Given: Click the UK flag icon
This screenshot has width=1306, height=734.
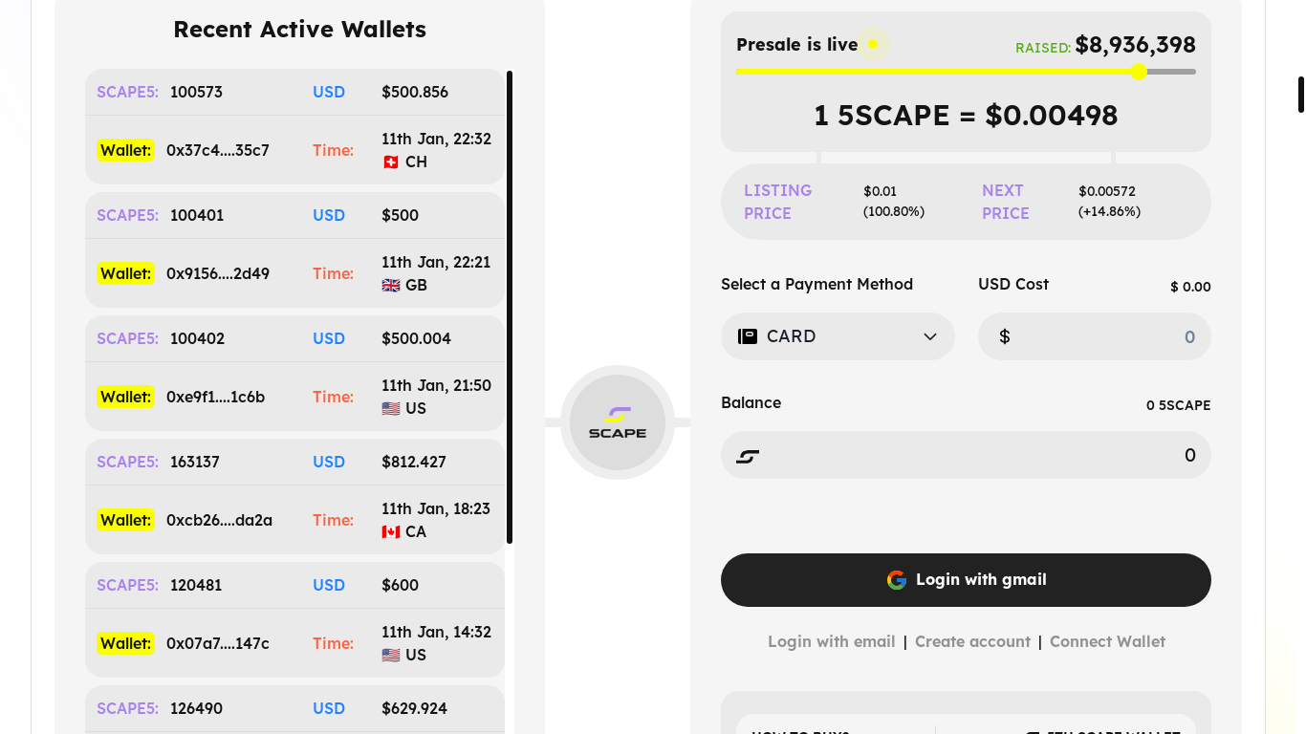Looking at the screenshot, I should point(390,286).
